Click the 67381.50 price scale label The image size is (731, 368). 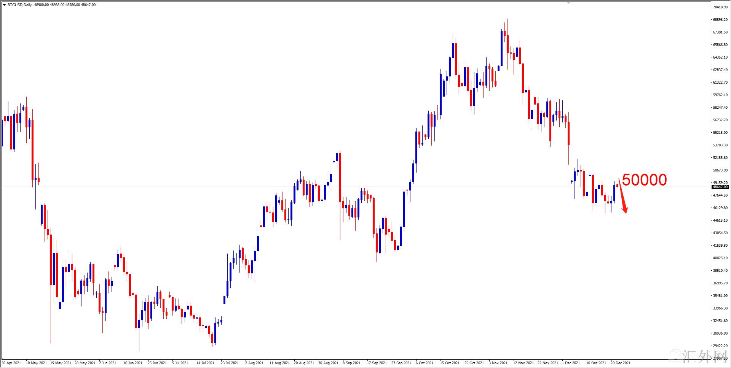pos(720,32)
